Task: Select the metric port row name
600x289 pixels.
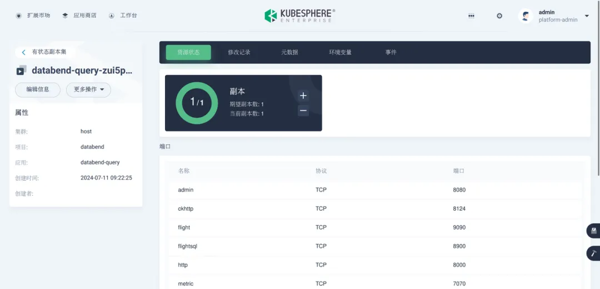Action: (x=186, y=283)
